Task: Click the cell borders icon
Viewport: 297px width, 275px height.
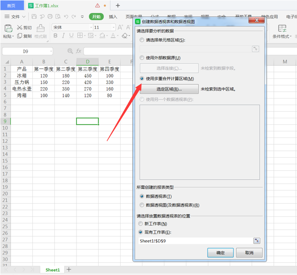Action: pyautogui.click(x=80, y=36)
